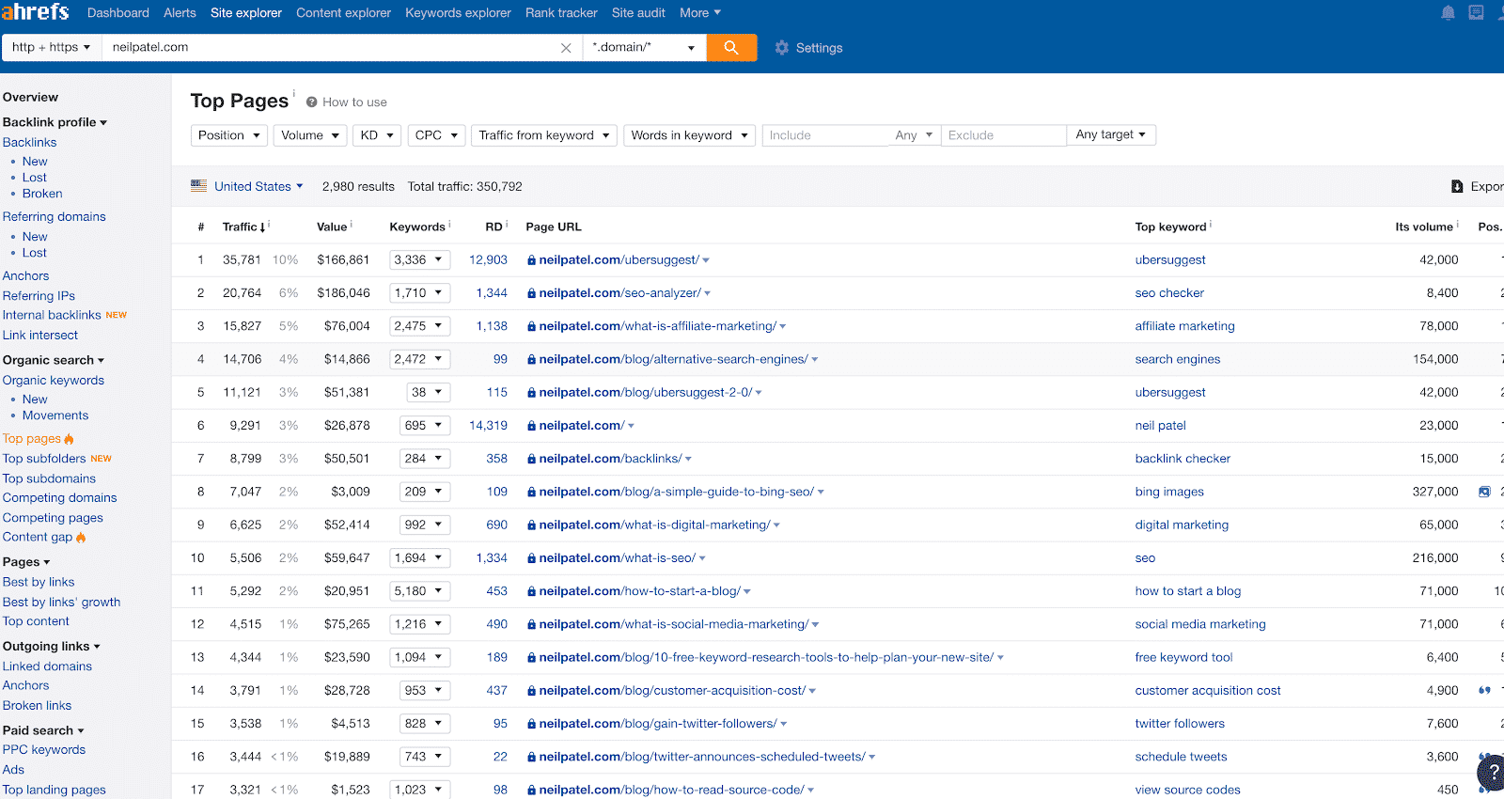1504x799 pixels.
Task: Open the Content explorer tab
Action: coord(343,13)
